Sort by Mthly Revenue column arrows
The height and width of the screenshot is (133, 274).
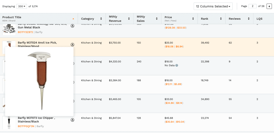tap(129, 19)
